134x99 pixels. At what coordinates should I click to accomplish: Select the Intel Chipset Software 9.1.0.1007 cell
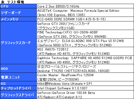tap(85, 88)
